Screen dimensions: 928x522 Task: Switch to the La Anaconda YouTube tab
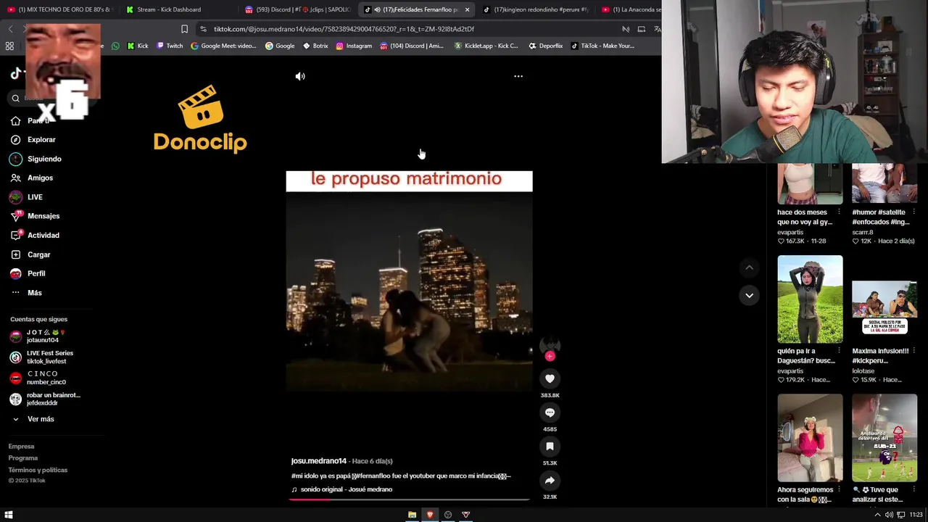(631, 9)
